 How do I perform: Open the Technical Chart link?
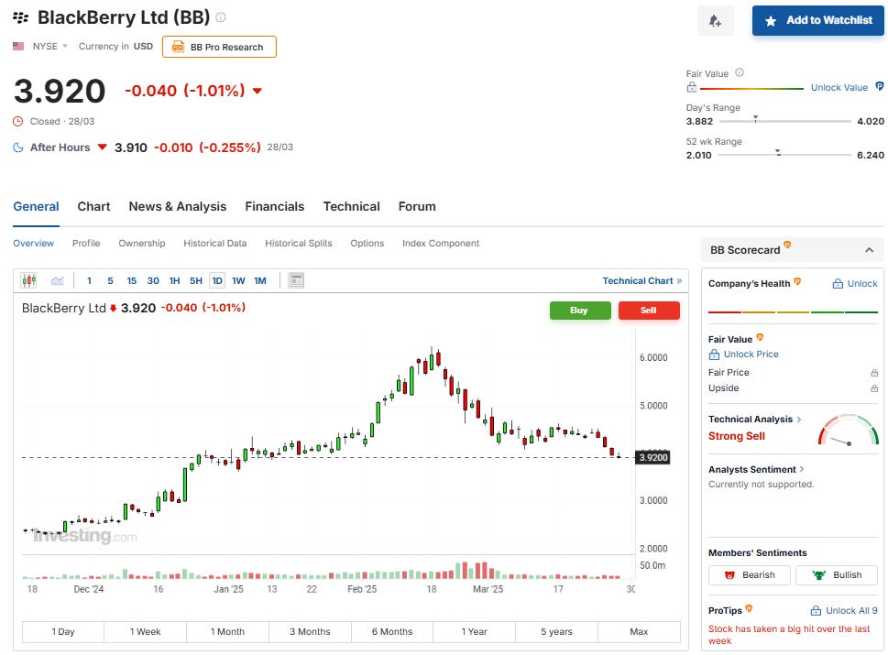coord(641,281)
